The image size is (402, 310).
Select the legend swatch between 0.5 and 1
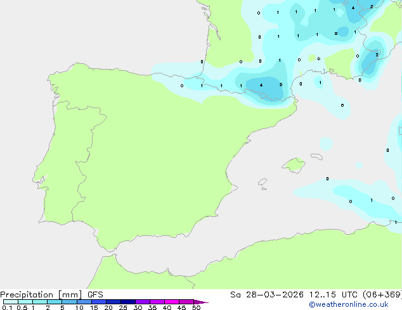point(25,302)
